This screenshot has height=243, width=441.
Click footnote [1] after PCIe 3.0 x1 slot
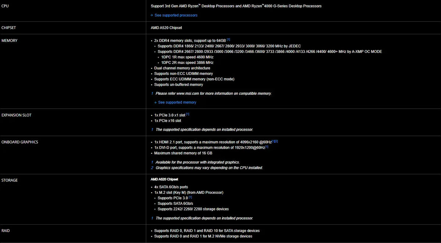pos(187,114)
